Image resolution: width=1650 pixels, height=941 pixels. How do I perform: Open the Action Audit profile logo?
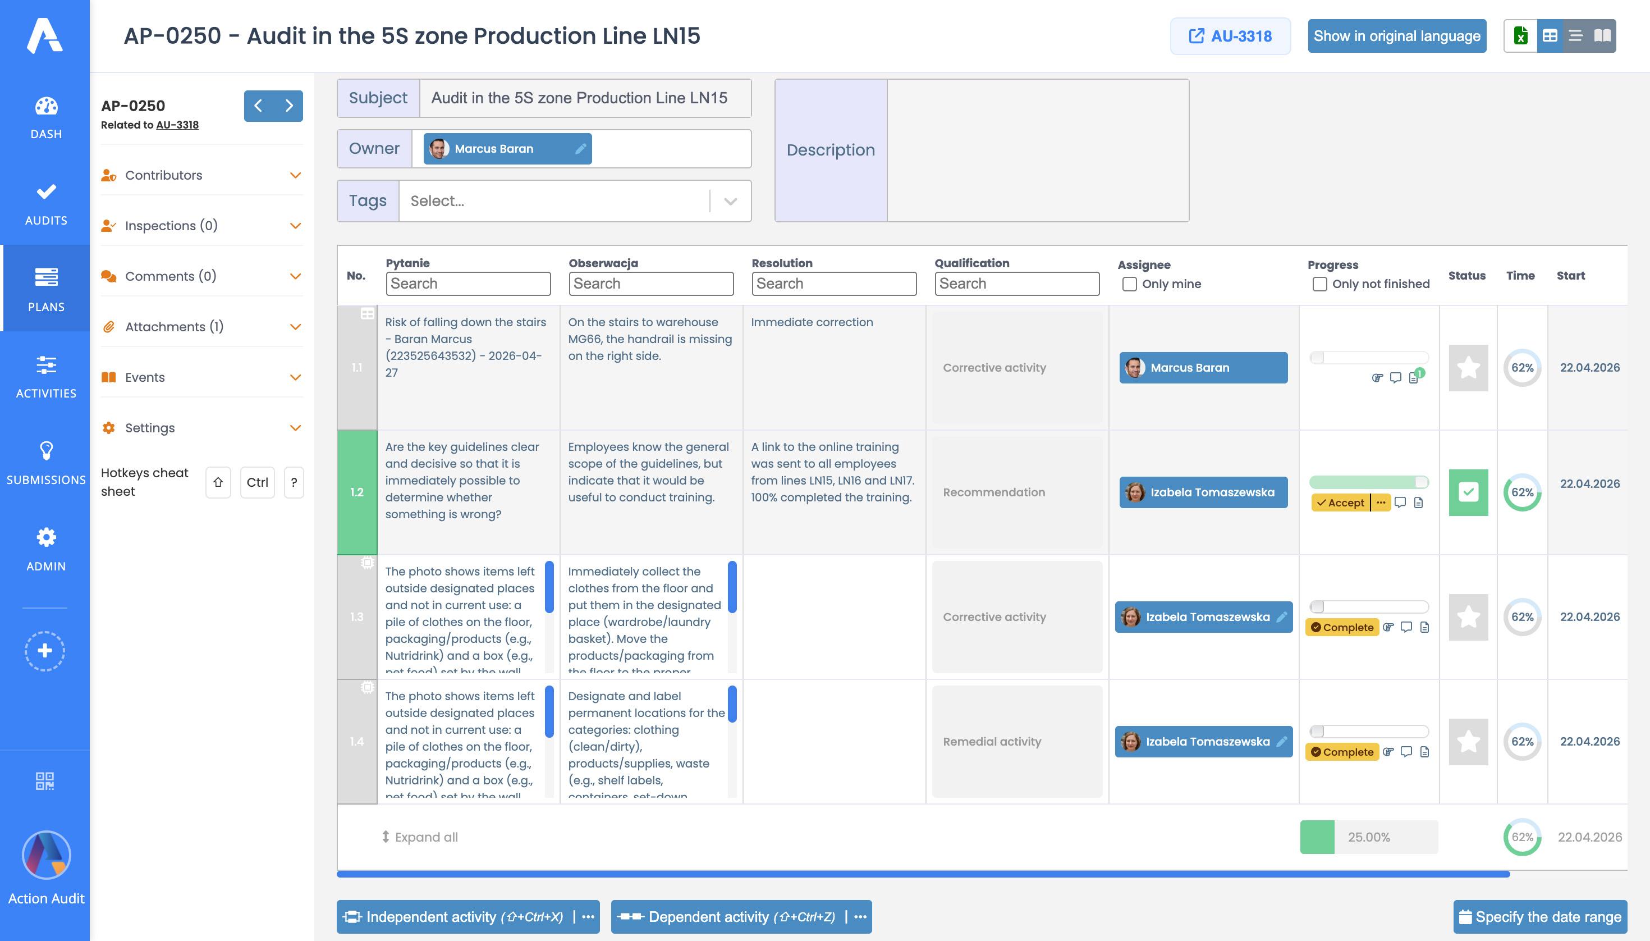pos(46,855)
